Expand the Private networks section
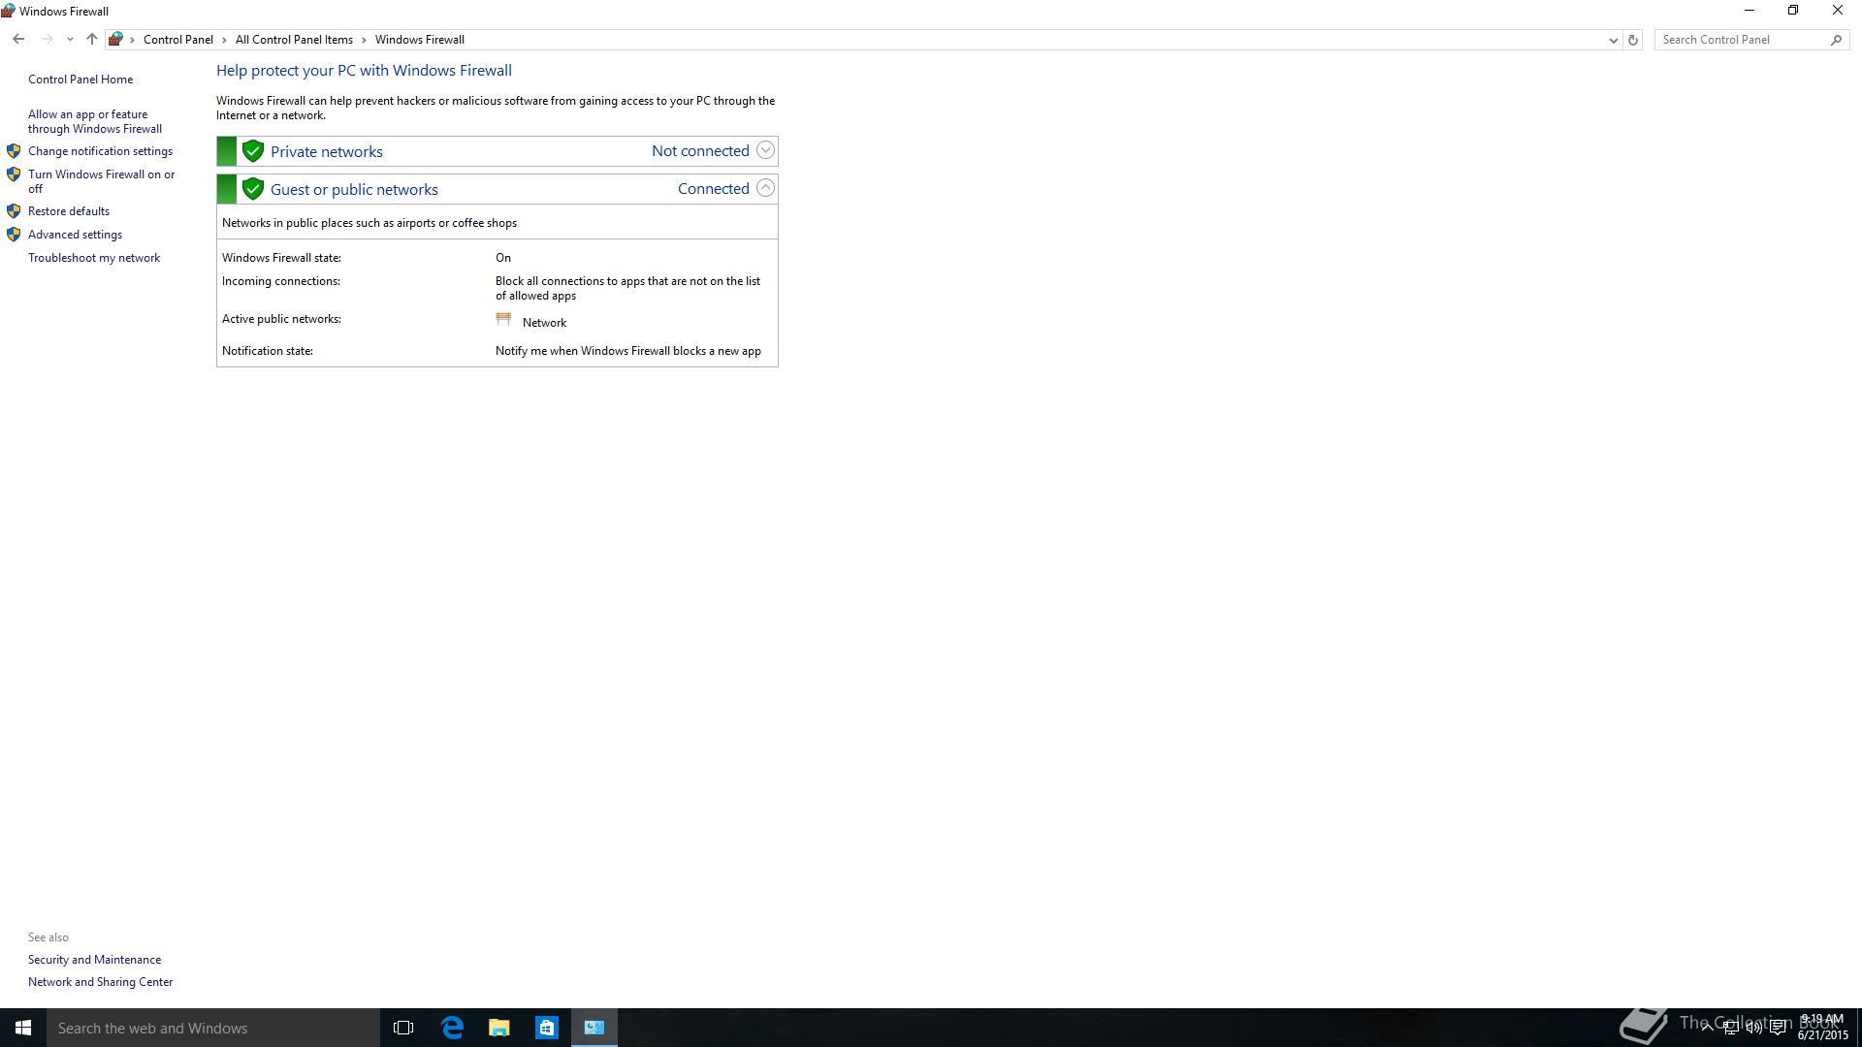The width and height of the screenshot is (1862, 1047). pos(765,150)
